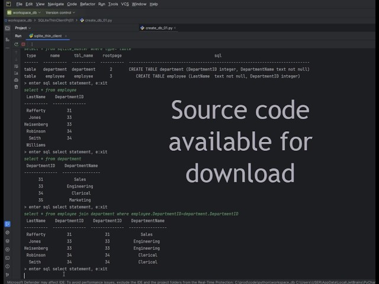Click SQLiteThinClientPrj01 in the breadcrumb

click(56, 20)
